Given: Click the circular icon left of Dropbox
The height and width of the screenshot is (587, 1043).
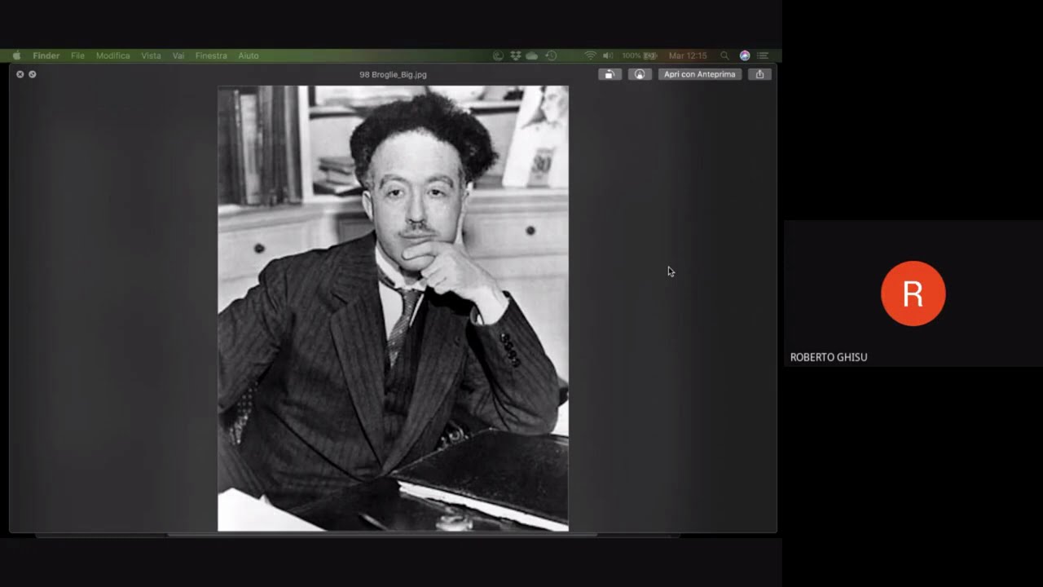Looking at the screenshot, I should [498, 55].
